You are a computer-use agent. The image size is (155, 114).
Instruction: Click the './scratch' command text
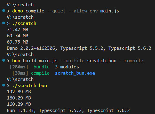click(24, 23)
